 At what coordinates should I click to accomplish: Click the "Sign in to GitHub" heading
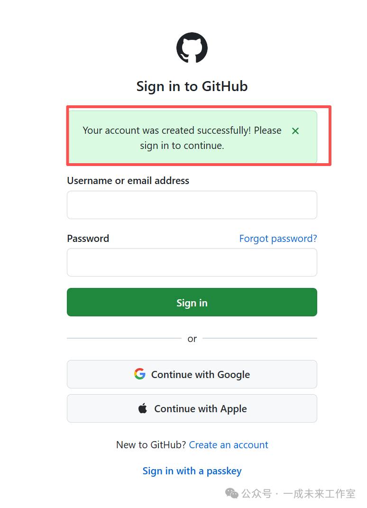(192, 86)
